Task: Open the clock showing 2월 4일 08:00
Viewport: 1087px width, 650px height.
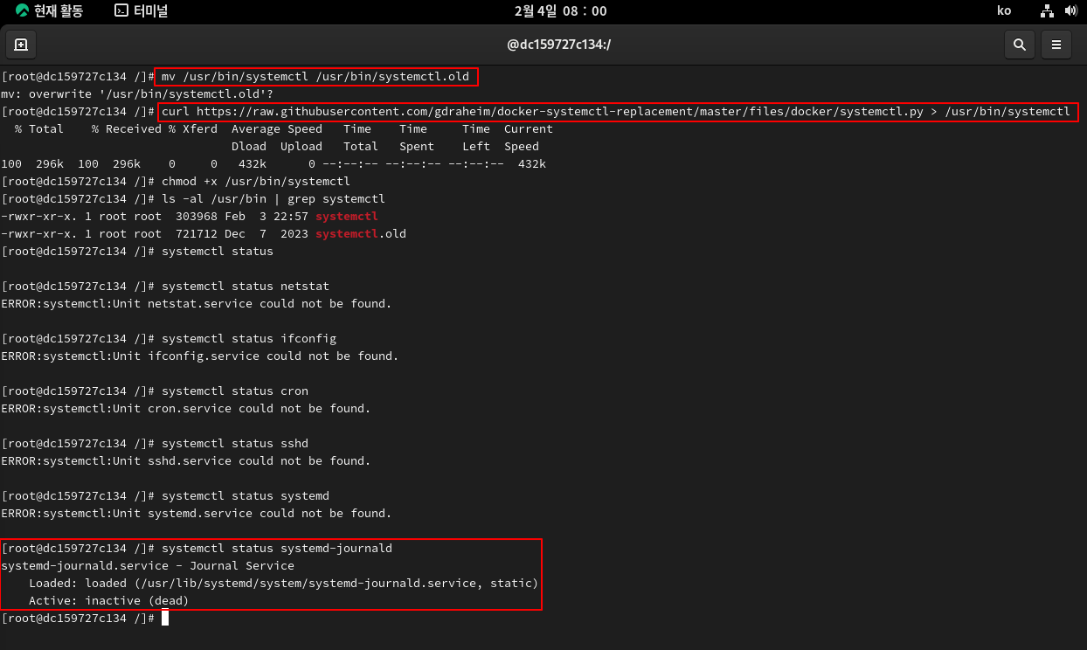Action: click(560, 10)
